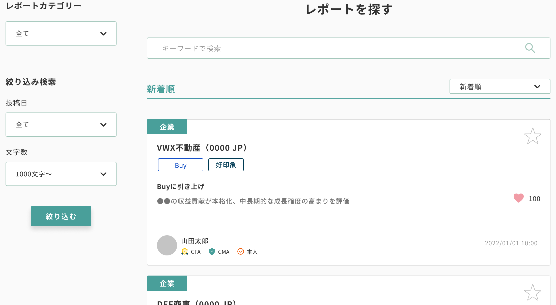This screenshot has width=556, height=305.
Task: Open the レポートカテゴリー dropdown
Action: point(61,33)
